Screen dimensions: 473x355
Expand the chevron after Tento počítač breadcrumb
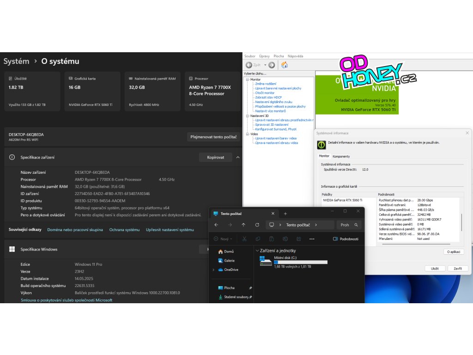(316, 225)
